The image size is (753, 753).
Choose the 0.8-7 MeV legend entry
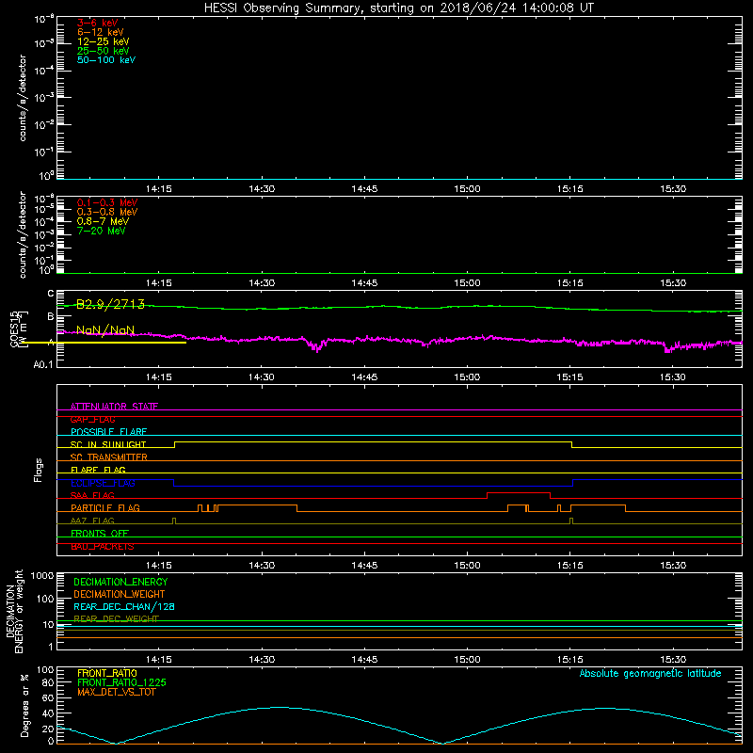[x=103, y=221]
